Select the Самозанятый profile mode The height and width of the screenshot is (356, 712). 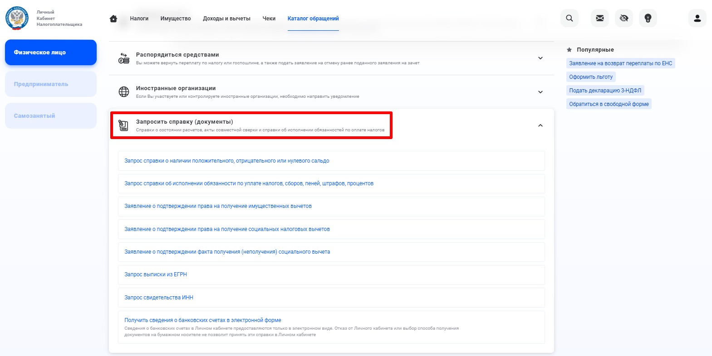[50, 115]
